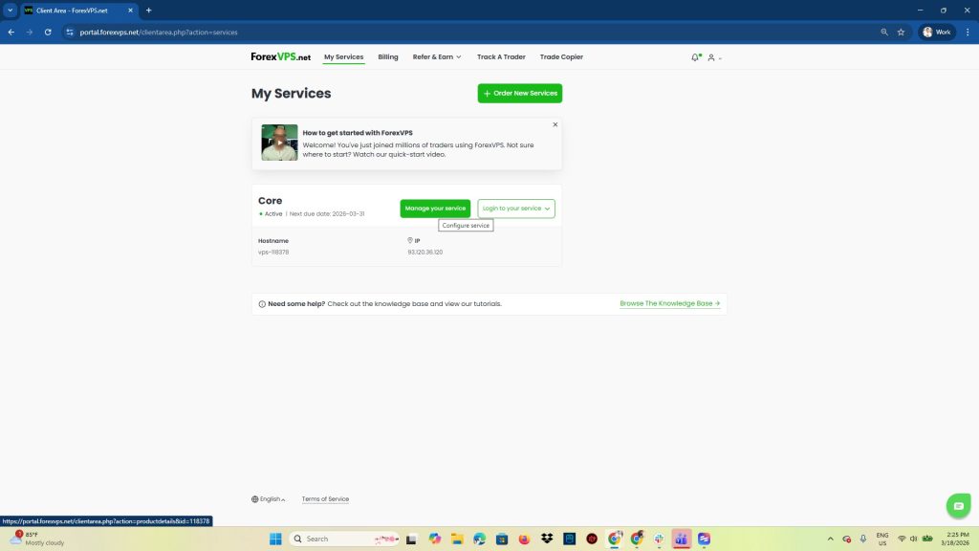Open Dropbox from the taskbar
979x551 pixels.
pos(547,539)
